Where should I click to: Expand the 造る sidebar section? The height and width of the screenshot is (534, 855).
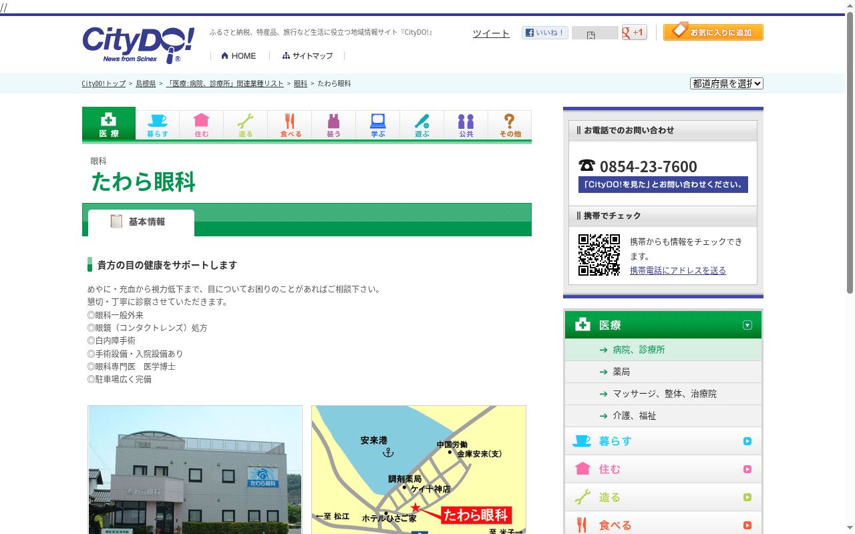click(x=663, y=497)
